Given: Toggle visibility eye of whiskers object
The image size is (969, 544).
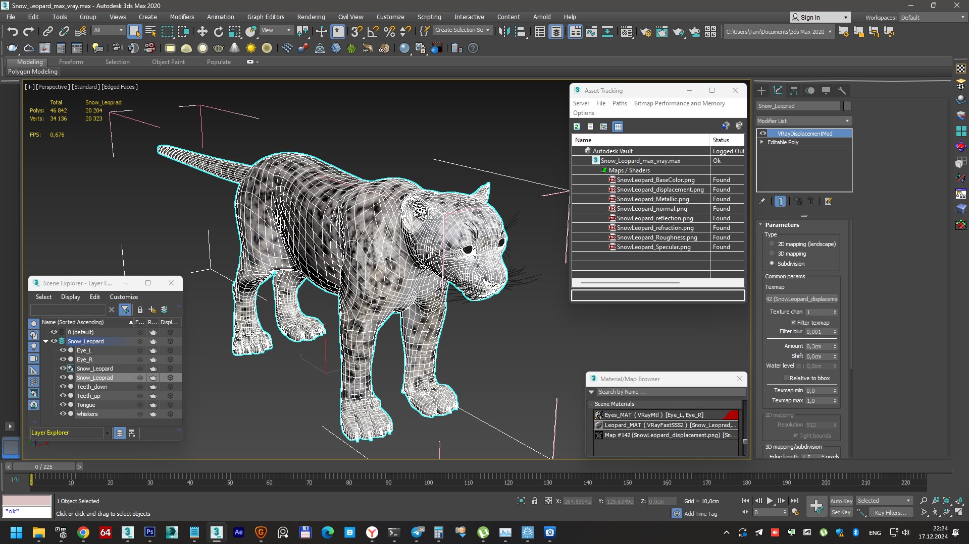Looking at the screenshot, I should [63, 414].
